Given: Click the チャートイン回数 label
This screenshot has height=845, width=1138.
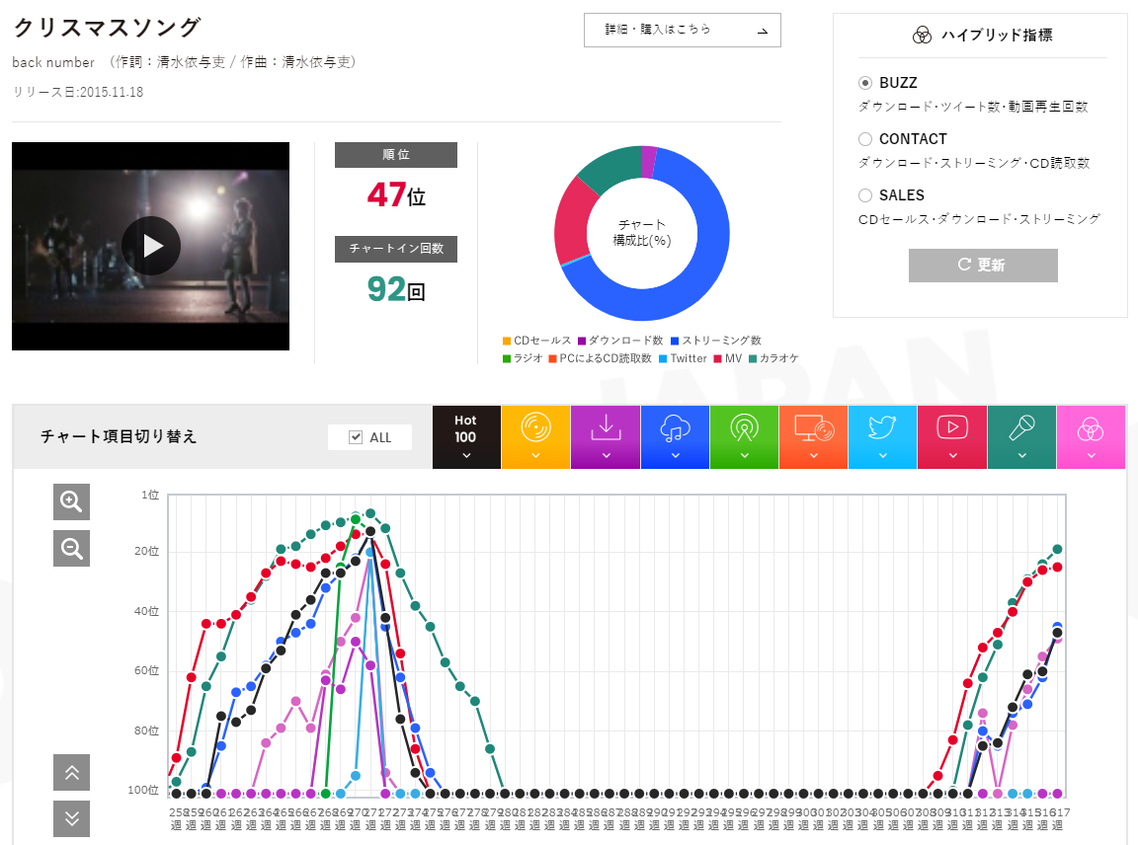Looking at the screenshot, I should coord(395,248).
